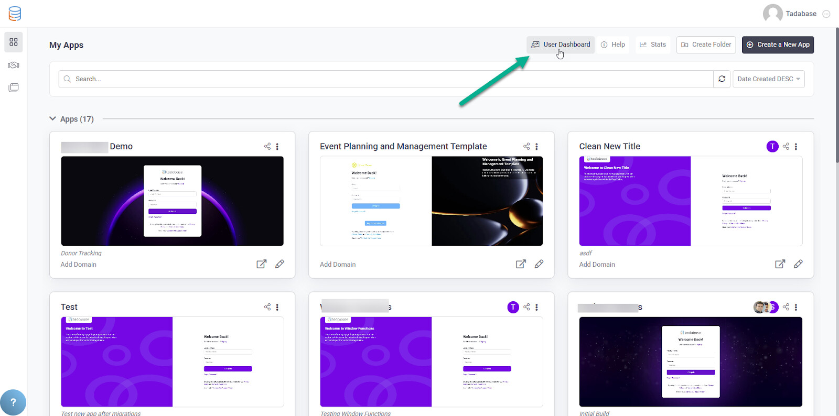Click Add Domain under Event Planning app
Viewport: 839px width, 416px height.
(338, 265)
